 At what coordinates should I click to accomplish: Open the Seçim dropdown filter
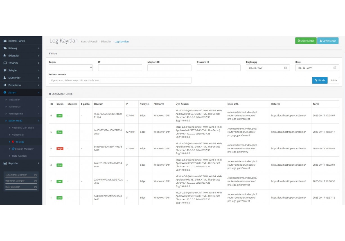pos(71,68)
